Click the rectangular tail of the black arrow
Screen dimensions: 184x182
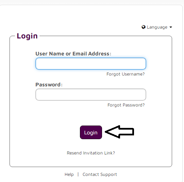(127, 132)
